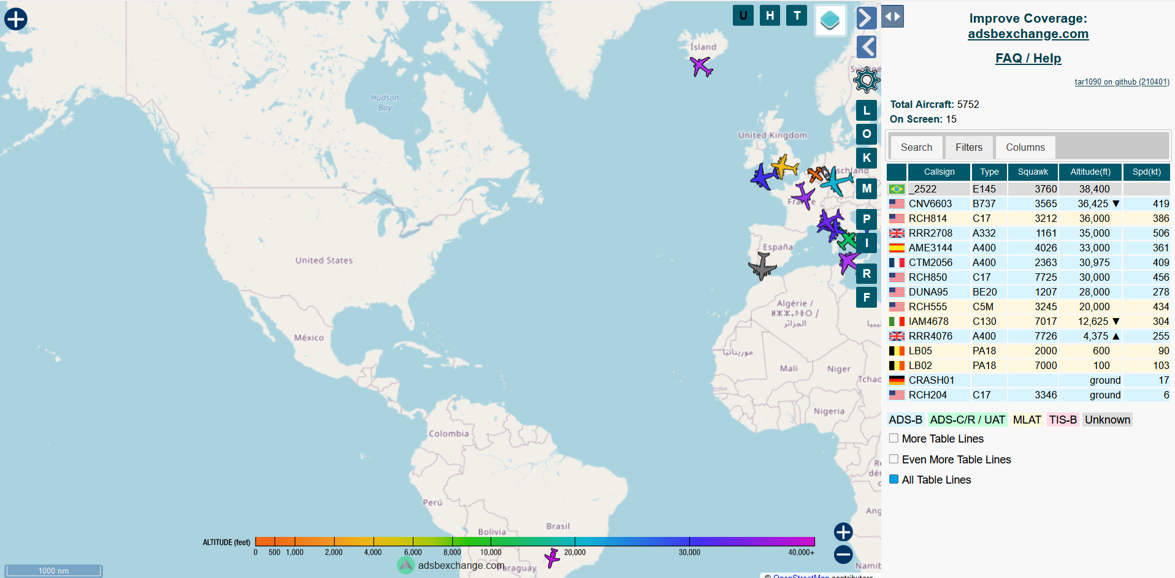The image size is (1175, 578).
Task: Click the left chevron sidebar arrow
Action: 866,47
